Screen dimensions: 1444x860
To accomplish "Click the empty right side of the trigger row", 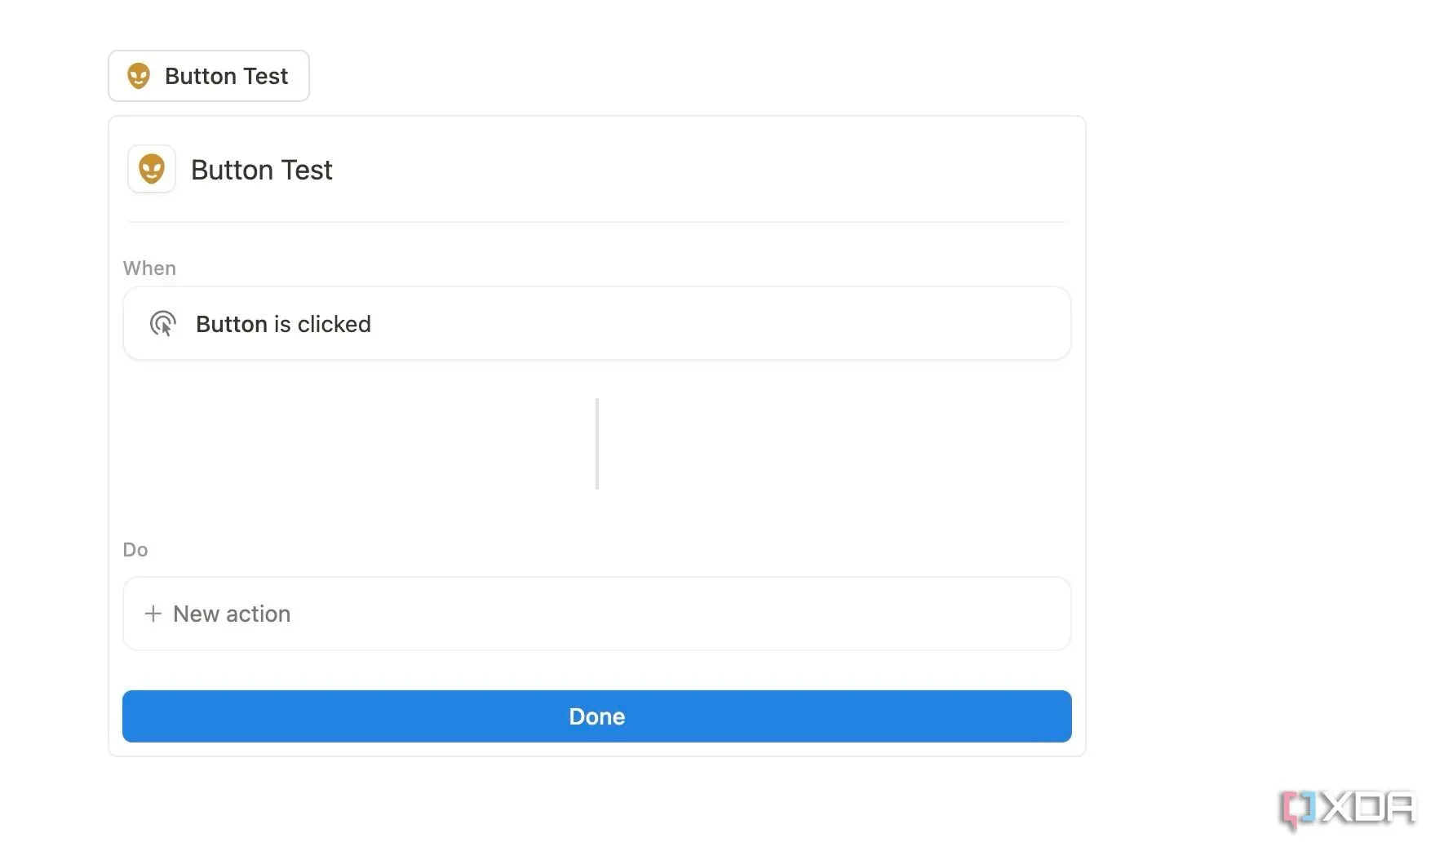I will (816, 324).
